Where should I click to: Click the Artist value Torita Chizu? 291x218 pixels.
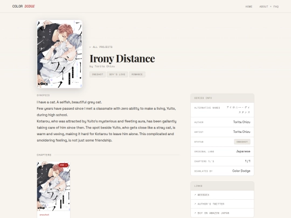(x=241, y=132)
